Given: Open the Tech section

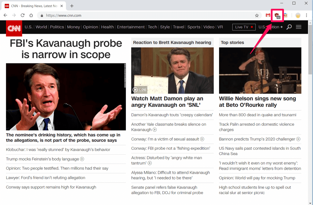Looking at the screenshot, I should point(152,27).
